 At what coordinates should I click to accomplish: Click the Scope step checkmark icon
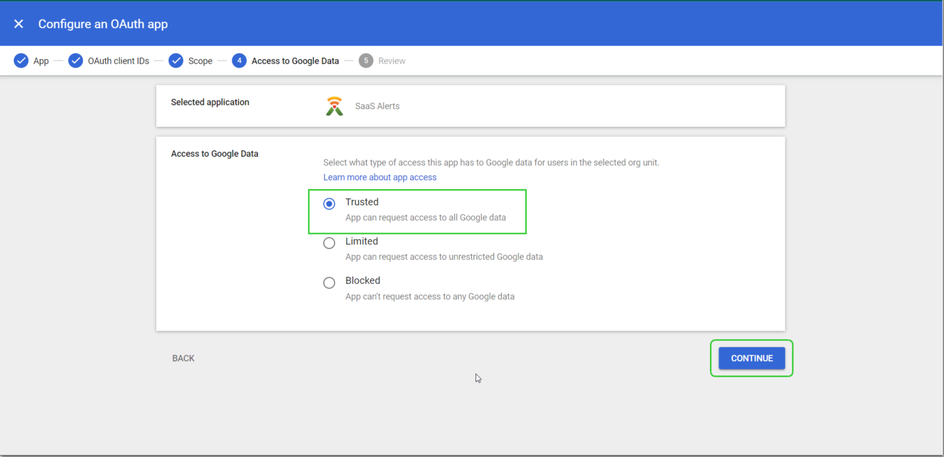pyautogui.click(x=176, y=61)
